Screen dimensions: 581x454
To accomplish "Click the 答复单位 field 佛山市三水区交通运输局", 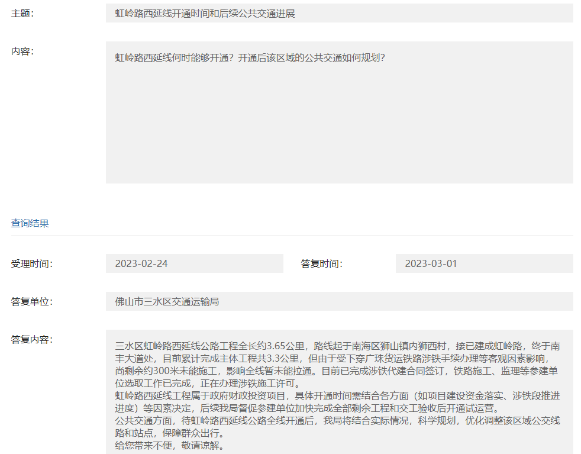I will [340, 301].
